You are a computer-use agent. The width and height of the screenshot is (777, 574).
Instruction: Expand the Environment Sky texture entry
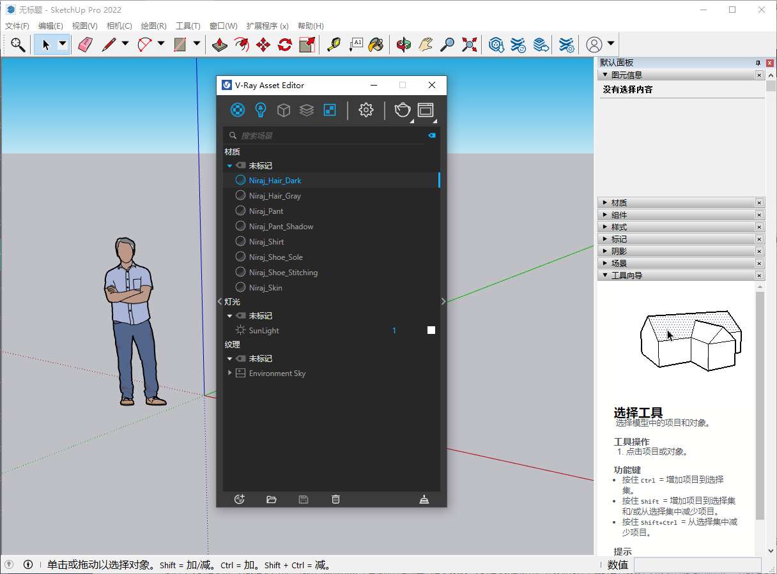click(x=230, y=373)
